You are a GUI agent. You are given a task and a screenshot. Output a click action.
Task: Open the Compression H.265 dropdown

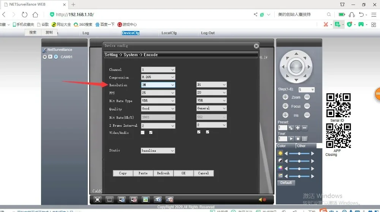(x=158, y=77)
